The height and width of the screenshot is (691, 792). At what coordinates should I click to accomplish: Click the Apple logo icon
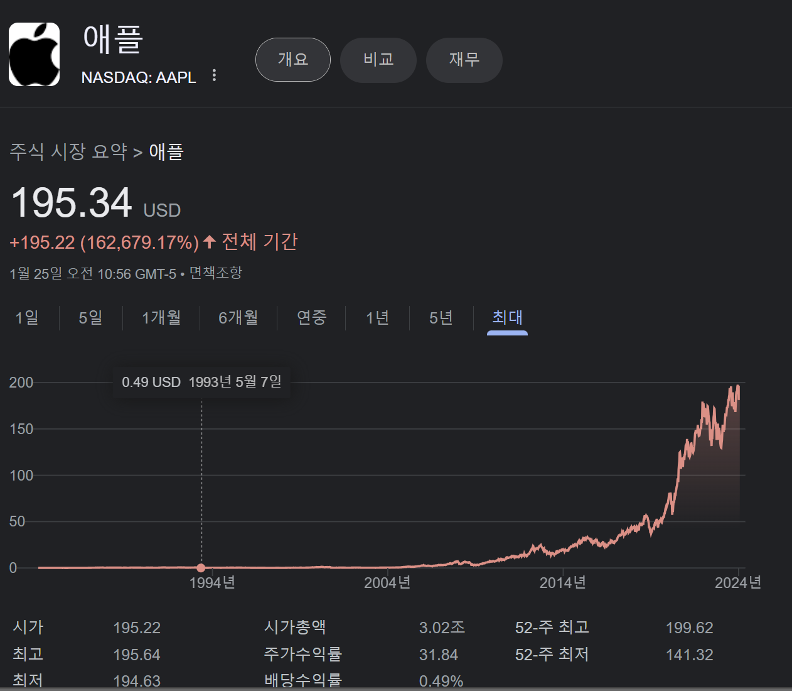pos(35,55)
